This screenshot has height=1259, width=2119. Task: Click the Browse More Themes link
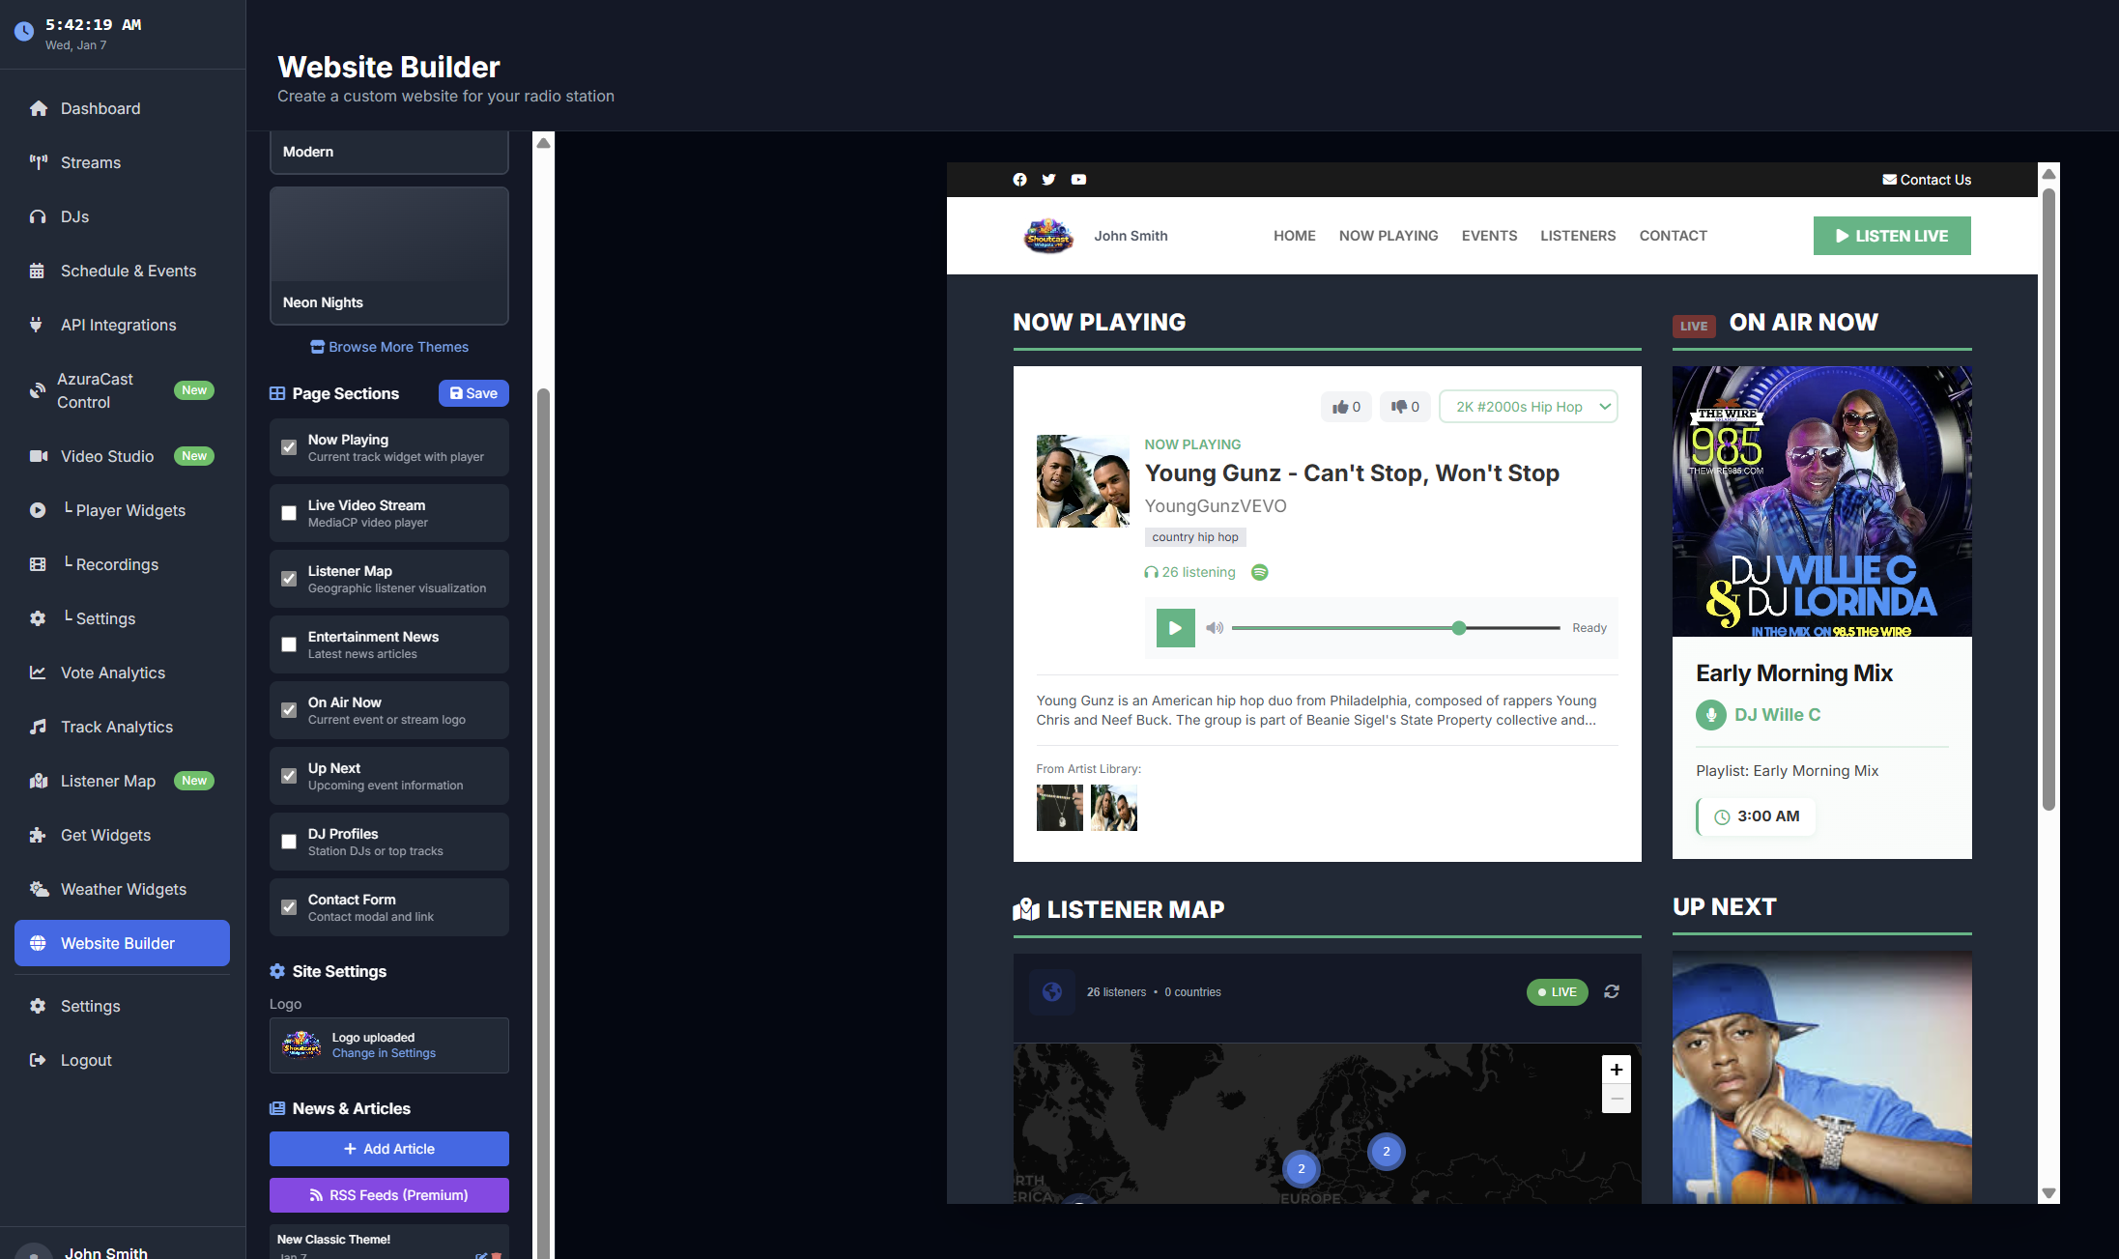coord(389,347)
